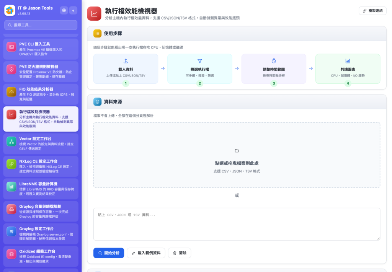Click the 執行檔效能檢視器 page title
This screenshot has width=392, height=272.
[131, 11]
